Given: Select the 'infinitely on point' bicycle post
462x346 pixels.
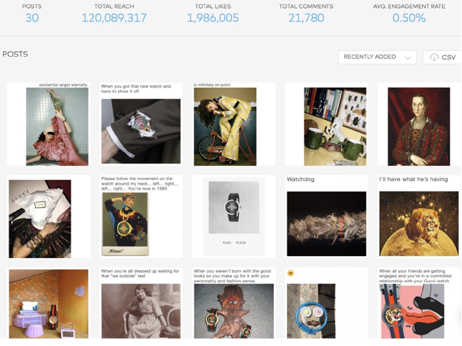Looking at the screenshot, I should (234, 124).
